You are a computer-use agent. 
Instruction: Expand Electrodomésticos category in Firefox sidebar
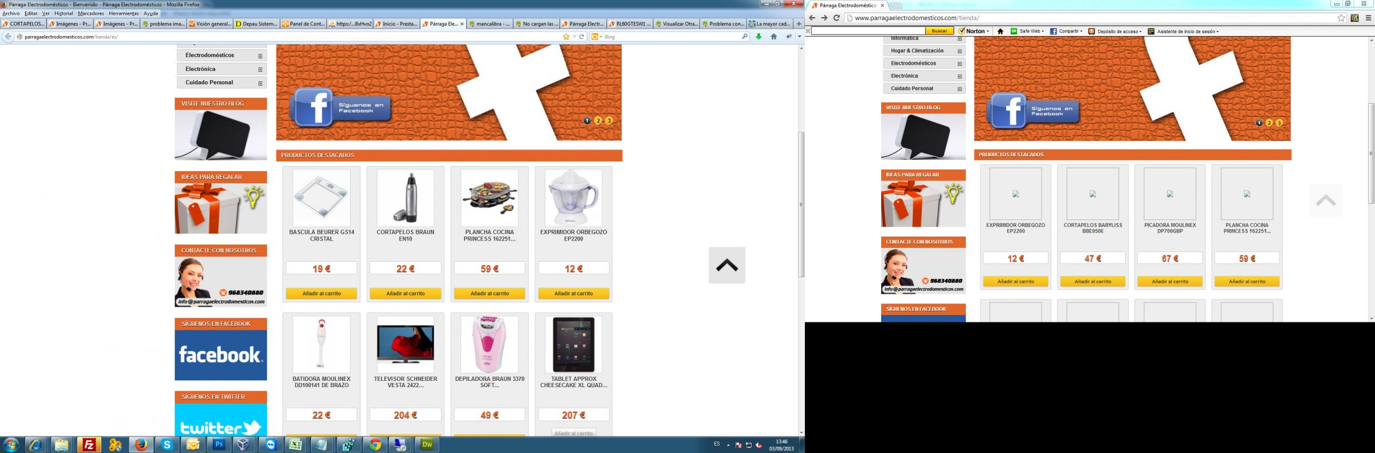point(260,56)
